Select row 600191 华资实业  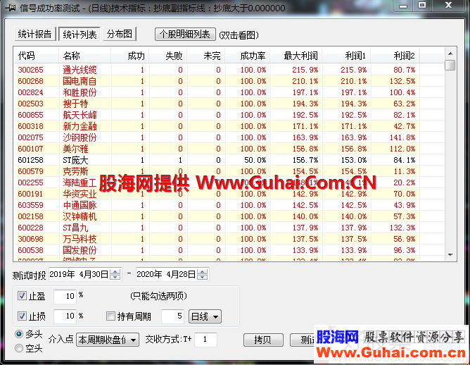229,194
